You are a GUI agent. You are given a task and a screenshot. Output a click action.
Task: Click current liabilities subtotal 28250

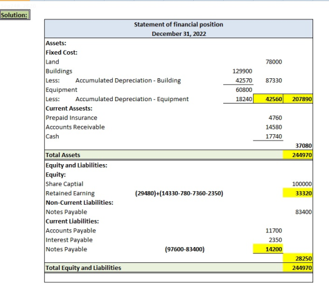click(298, 258)
